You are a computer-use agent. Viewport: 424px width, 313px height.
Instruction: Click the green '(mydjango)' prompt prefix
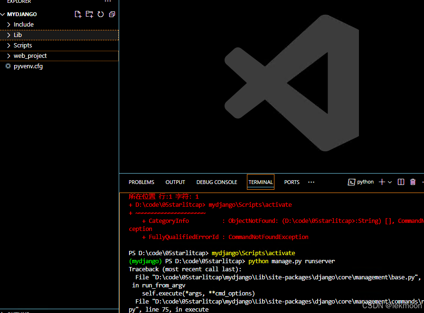pyautogui.click(x=145, y=261)
